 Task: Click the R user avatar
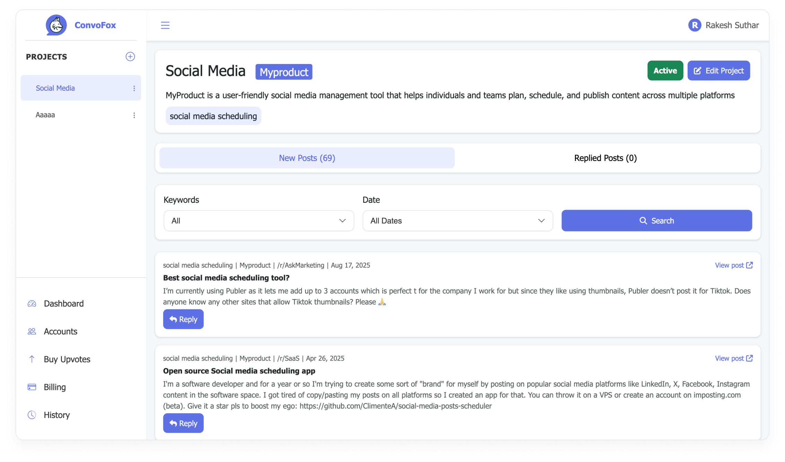pos(695,25)
